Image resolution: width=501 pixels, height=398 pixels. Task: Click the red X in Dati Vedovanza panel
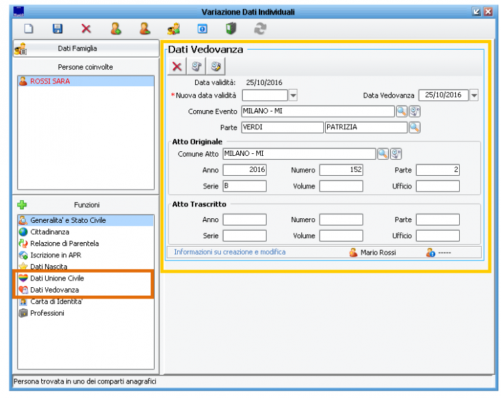click(x=177, y=66)
